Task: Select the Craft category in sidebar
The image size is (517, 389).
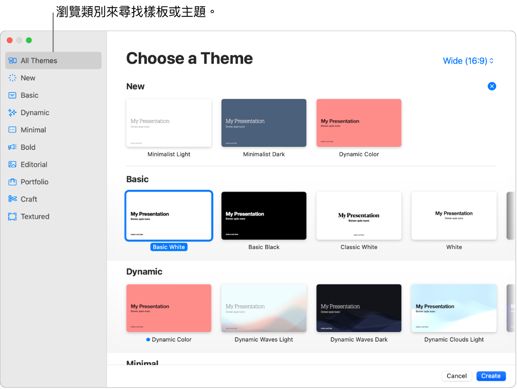Action: click(29, 199)
